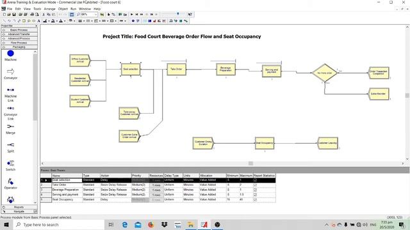Toggle Report Statistics for Serving and payment

pyautogui.click(x=255, y=195)
